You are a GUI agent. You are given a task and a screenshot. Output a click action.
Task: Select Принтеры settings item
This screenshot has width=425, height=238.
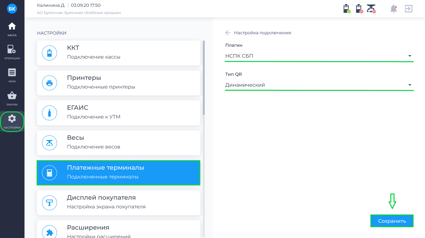(118, 83)
